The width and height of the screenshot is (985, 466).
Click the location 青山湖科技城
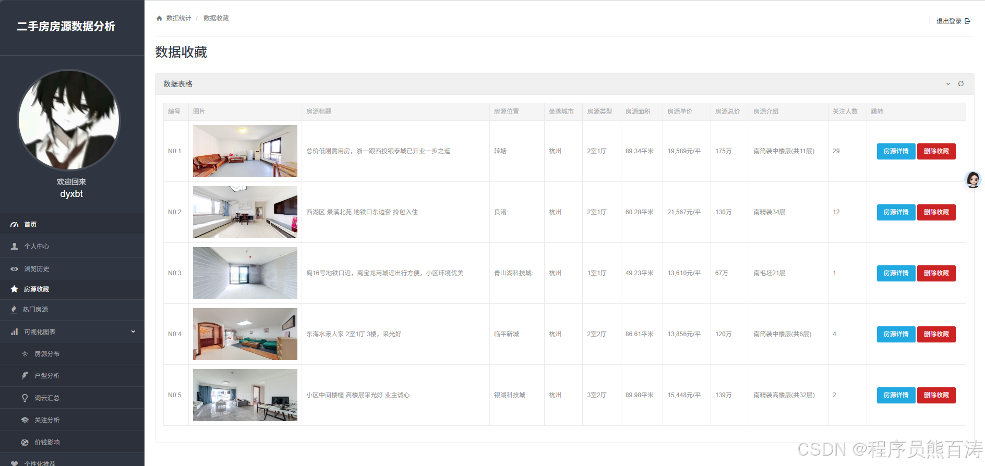[513, 273]
